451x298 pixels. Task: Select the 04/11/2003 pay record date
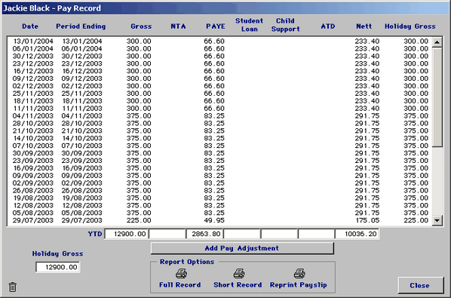click(33, 116)
